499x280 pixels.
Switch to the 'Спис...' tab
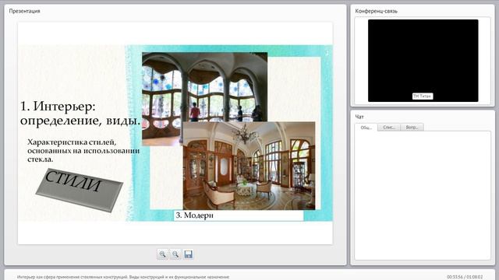389,128
